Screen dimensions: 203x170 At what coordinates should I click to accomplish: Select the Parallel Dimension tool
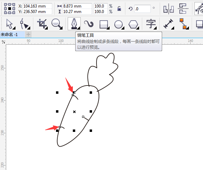(169, 24)
